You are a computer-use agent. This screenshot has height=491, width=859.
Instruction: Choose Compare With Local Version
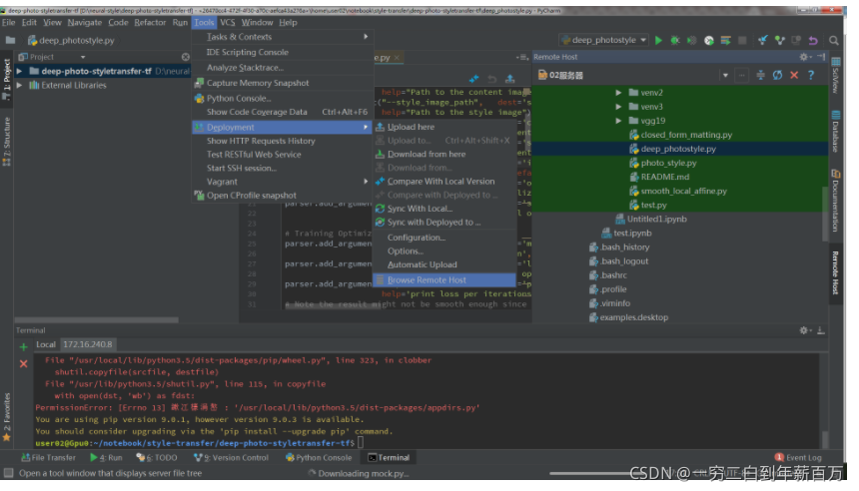click(444, 182)
